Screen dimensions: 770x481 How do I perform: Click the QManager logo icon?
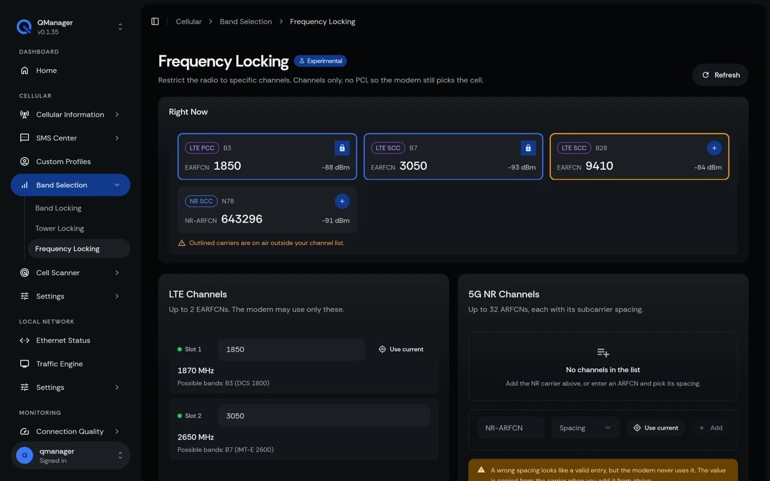click(24, 27)
